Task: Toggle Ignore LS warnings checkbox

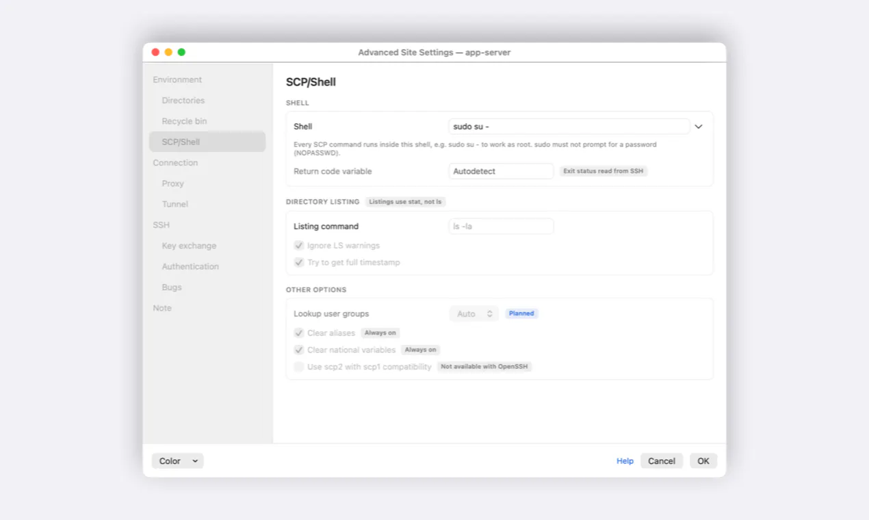Action: [299, 246]
